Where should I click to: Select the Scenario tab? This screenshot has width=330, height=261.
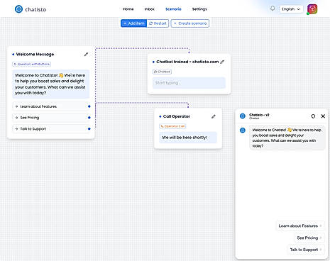coord(173,9)
